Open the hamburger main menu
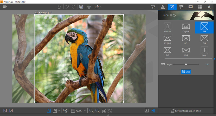216x116 pixels. coord(5,7)
